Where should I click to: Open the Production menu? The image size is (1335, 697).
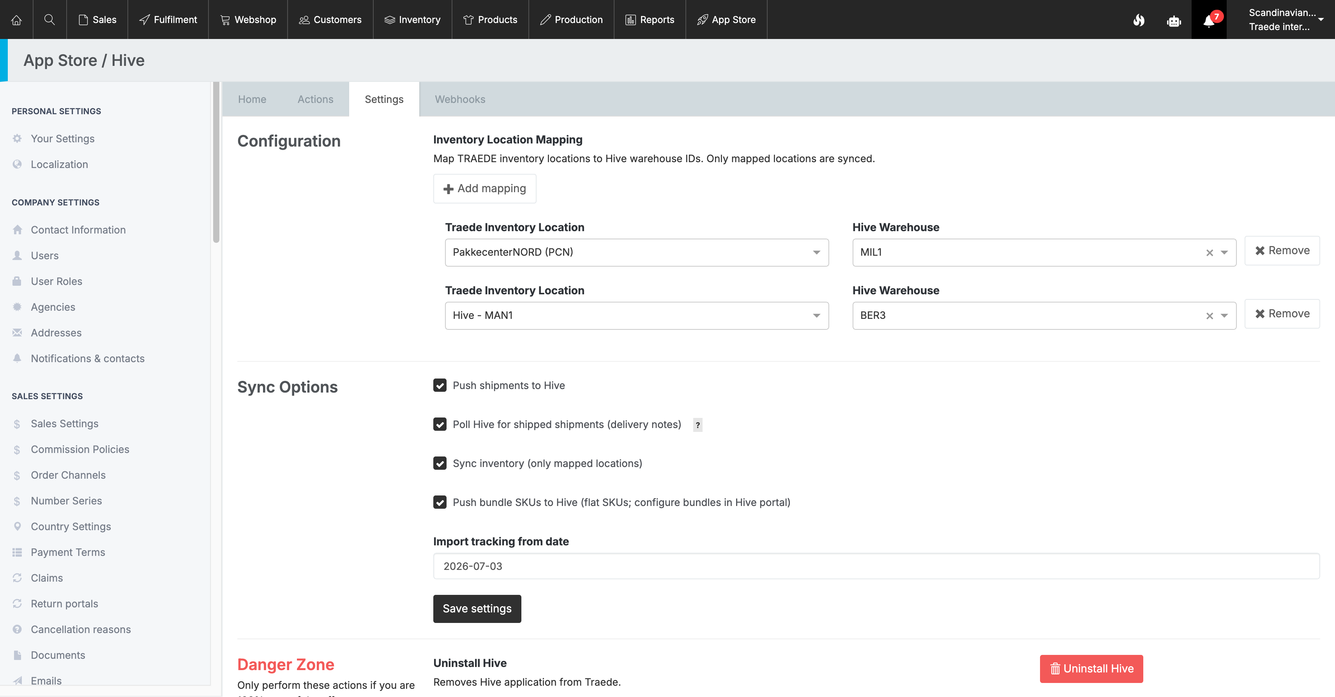coord(571,20)
